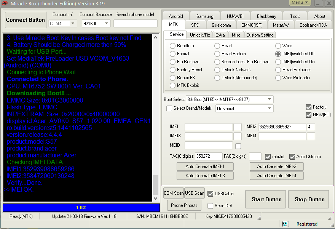The height and width of the screenshot is (229, 335).
Task: Click Auto Generate IMEI-4 button
Action: pyautogui.click(x=277, y=176)
